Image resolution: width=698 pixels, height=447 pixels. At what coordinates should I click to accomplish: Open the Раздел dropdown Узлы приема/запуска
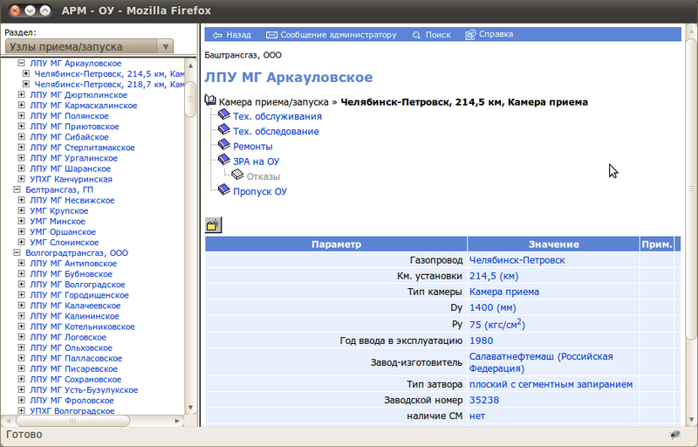coord(89,46)
